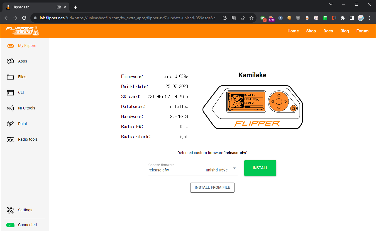Click the cookie extension icon

(x=289, y=18)
